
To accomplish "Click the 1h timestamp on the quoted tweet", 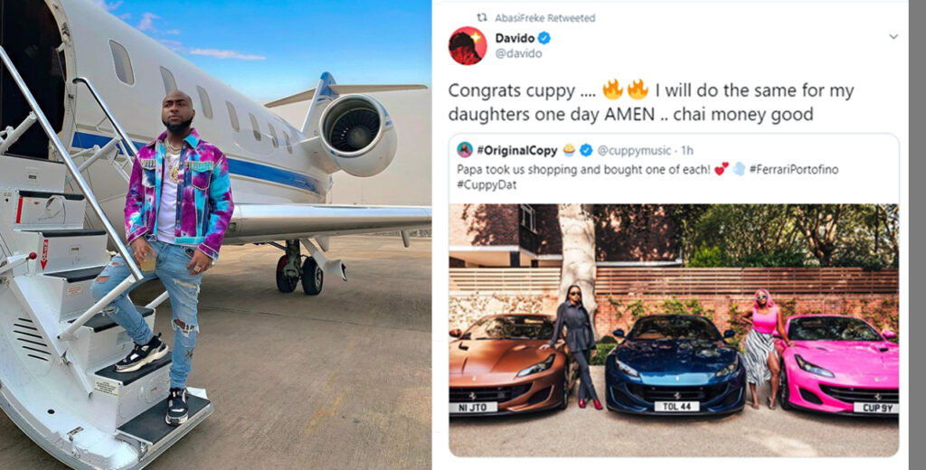I will 687,151.
